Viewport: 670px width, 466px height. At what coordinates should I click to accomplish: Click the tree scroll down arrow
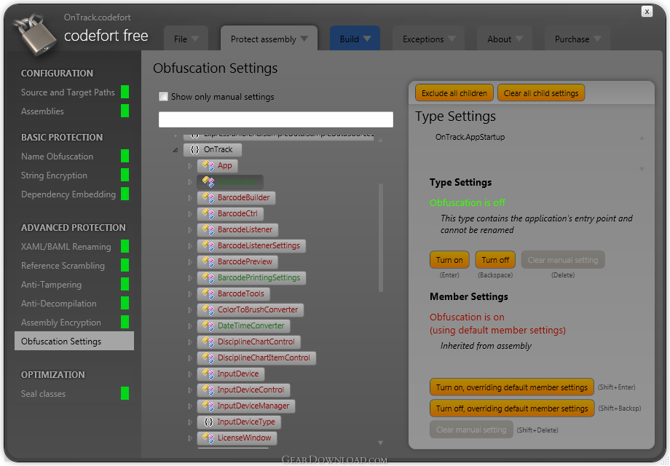click(380, 443)
